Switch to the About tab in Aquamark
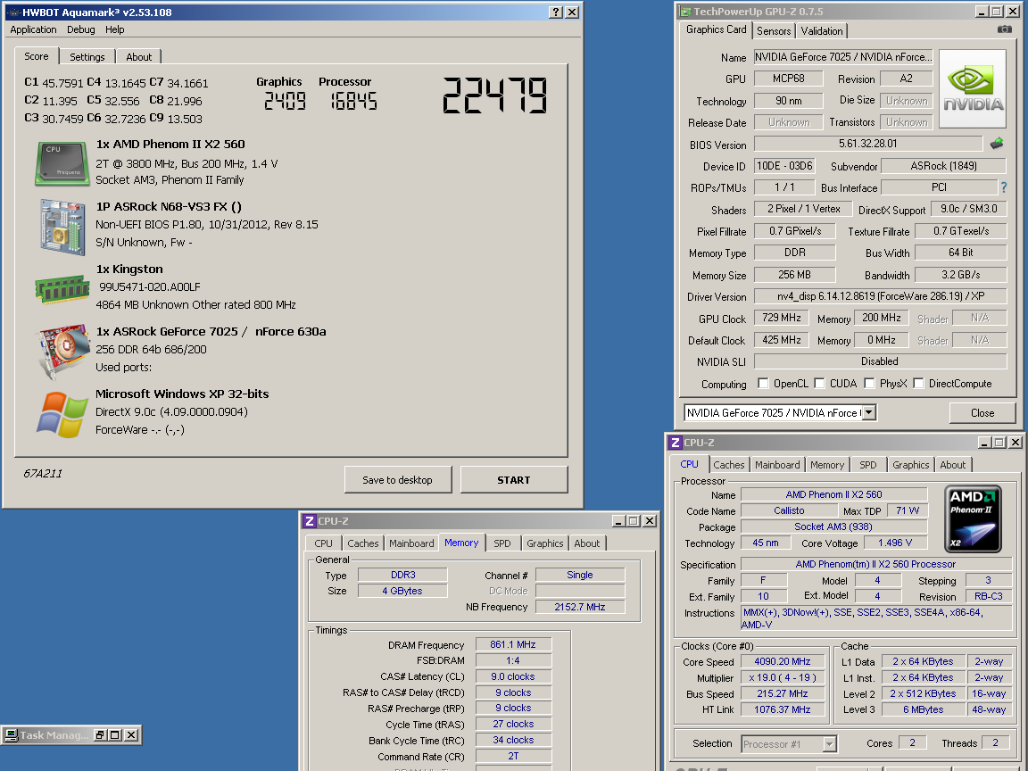Image resolution: width=1028 pixels, height=771 pixels. 138,57
